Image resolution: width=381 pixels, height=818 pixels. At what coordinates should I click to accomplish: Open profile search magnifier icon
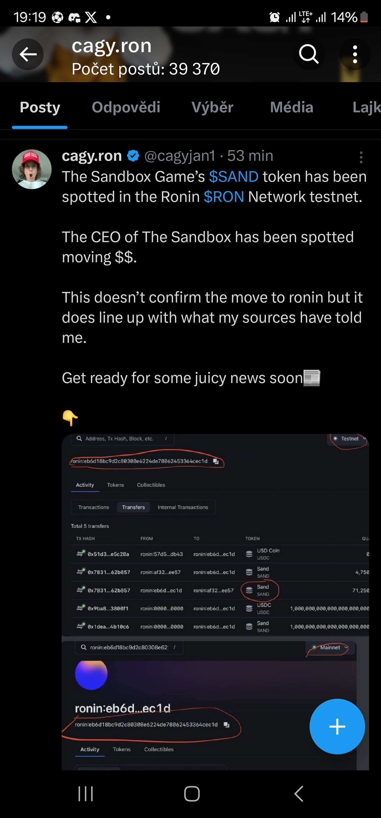[309, 54]
